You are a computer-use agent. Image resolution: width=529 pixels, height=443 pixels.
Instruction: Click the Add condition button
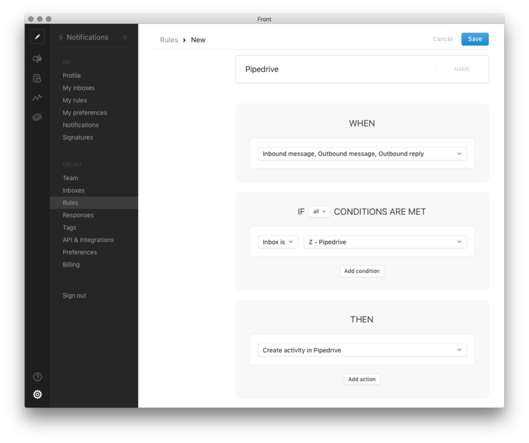coord(362,271)
